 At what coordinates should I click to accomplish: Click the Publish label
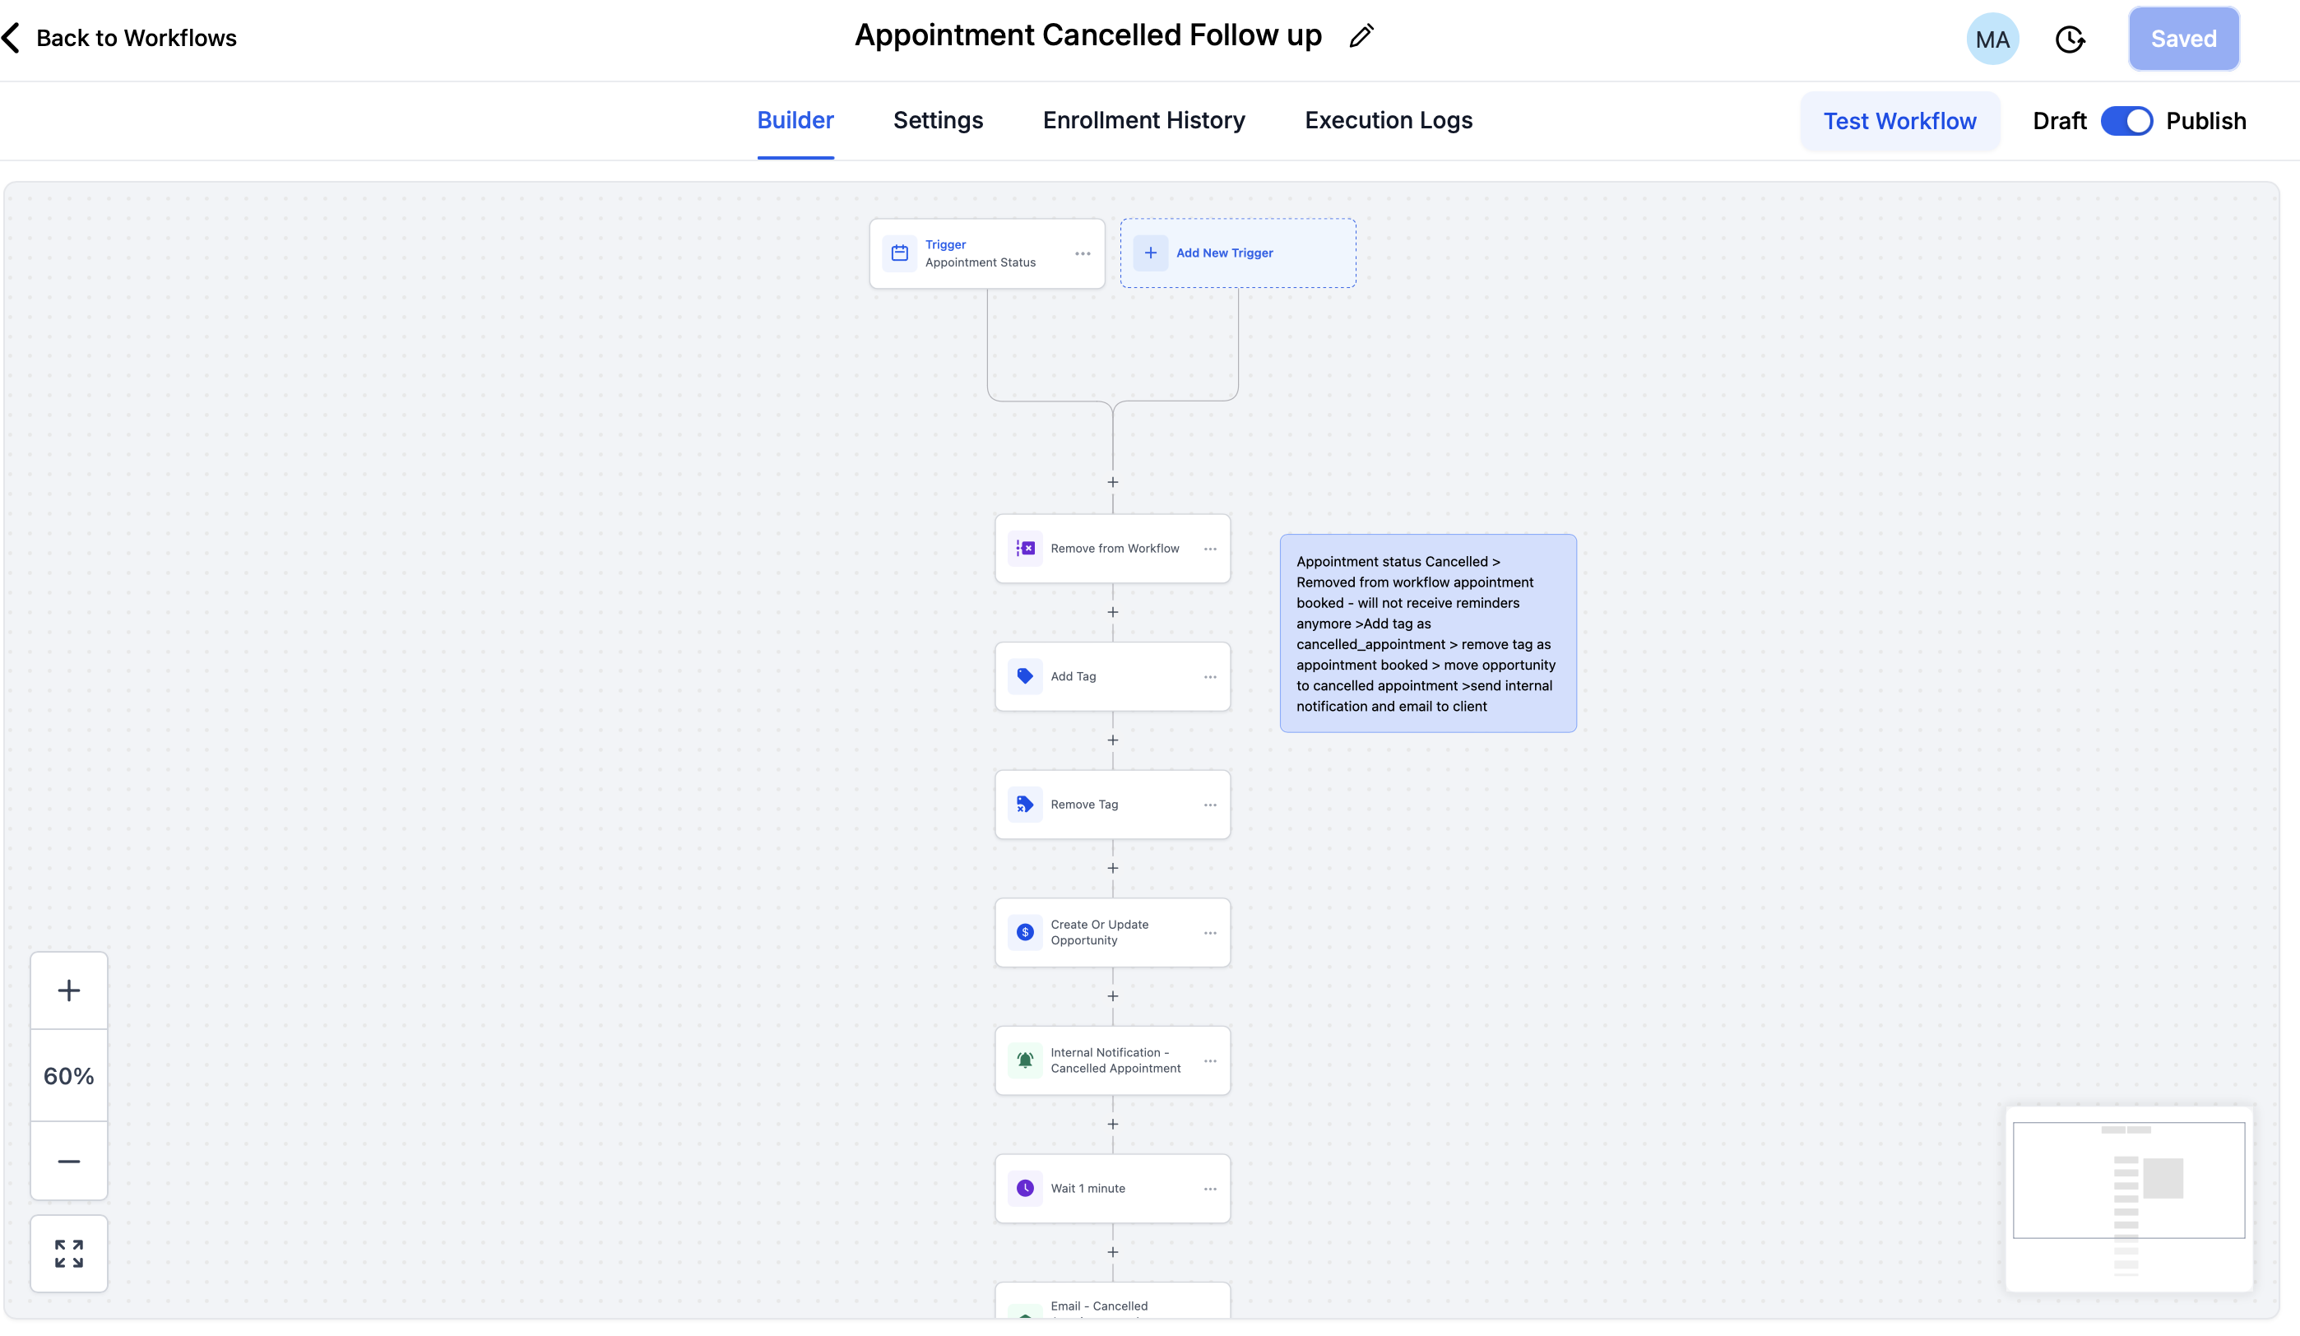click(2206, 120)
